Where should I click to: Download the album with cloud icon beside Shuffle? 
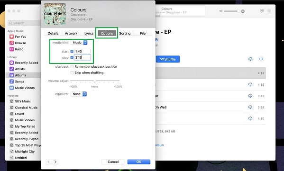coord(250,59)
